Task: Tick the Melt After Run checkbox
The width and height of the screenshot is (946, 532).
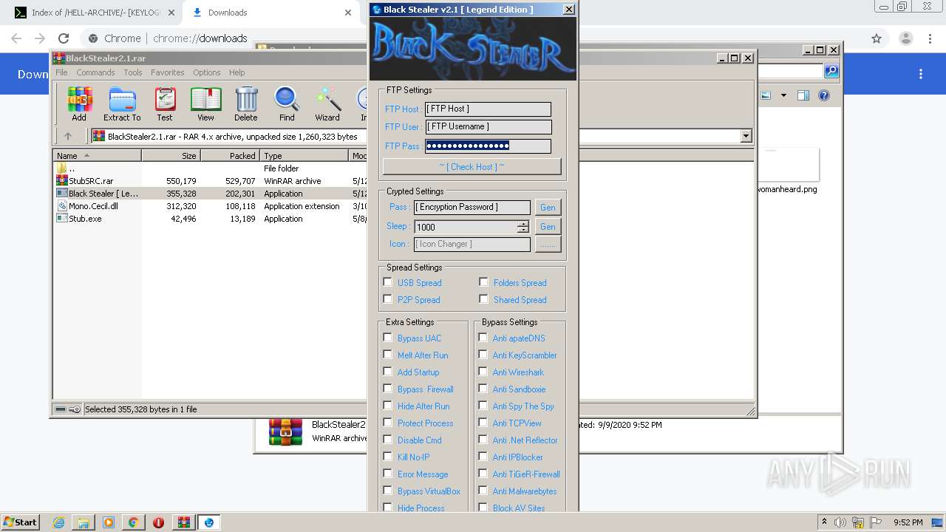Action: click(x=388, y=355)
